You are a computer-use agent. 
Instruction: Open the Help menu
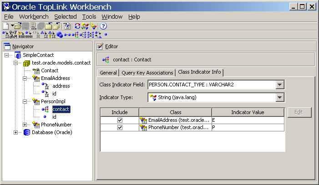point(134,17)
